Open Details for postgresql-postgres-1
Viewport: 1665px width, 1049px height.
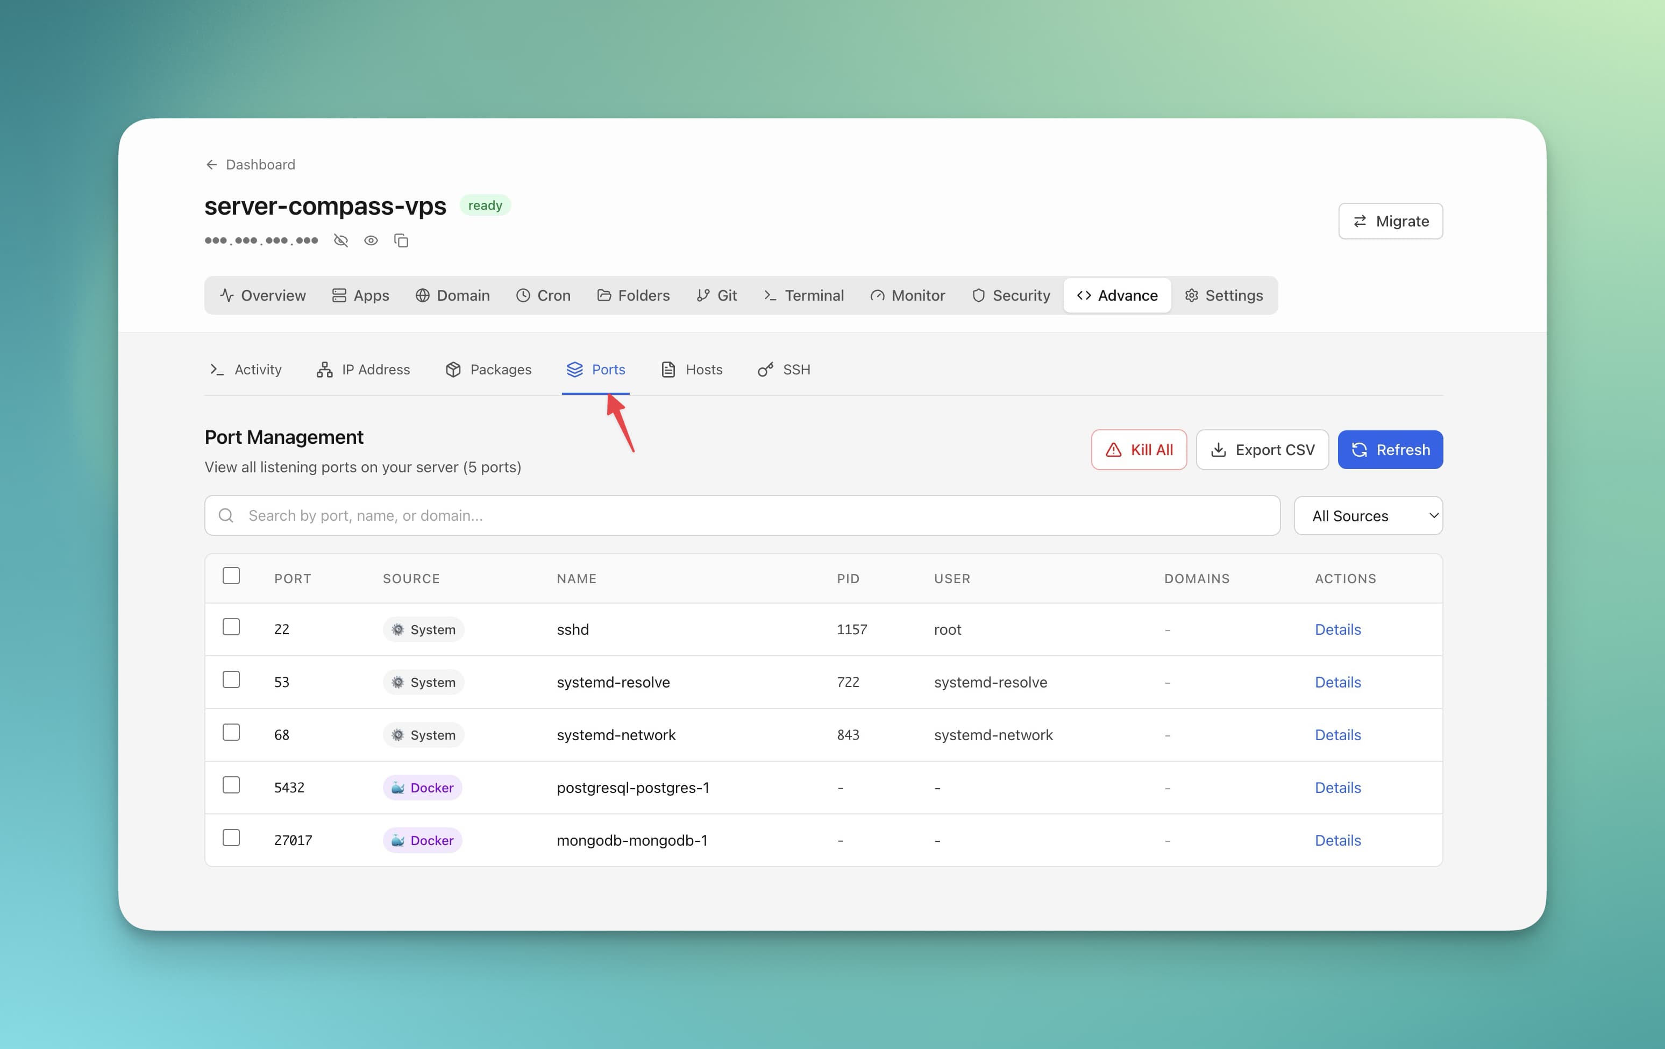(x=1337, y=788)
